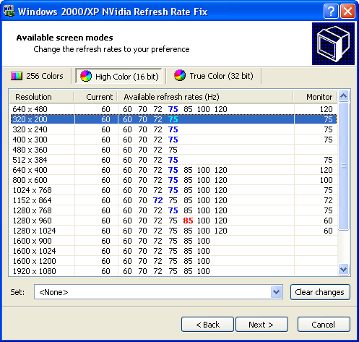Close the Refresh Rate Fix window
Screen dimensions: 359x342
347,11
